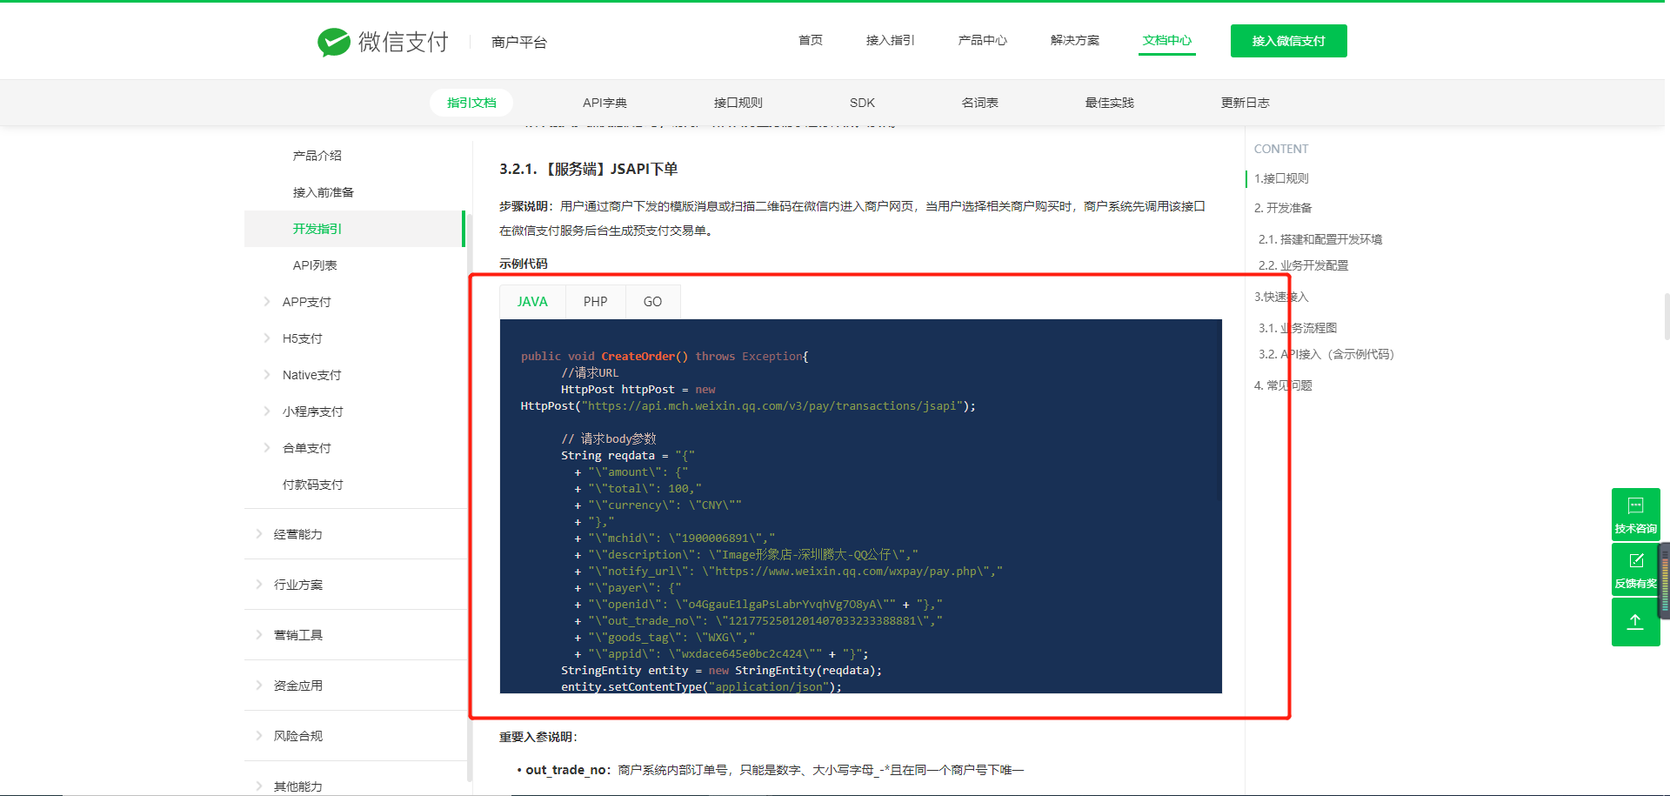Image resolution: width=1670 pixels, height=796 pixels.
Task: Open 接入前准备 in the sidebar
Action: point(324,192)
